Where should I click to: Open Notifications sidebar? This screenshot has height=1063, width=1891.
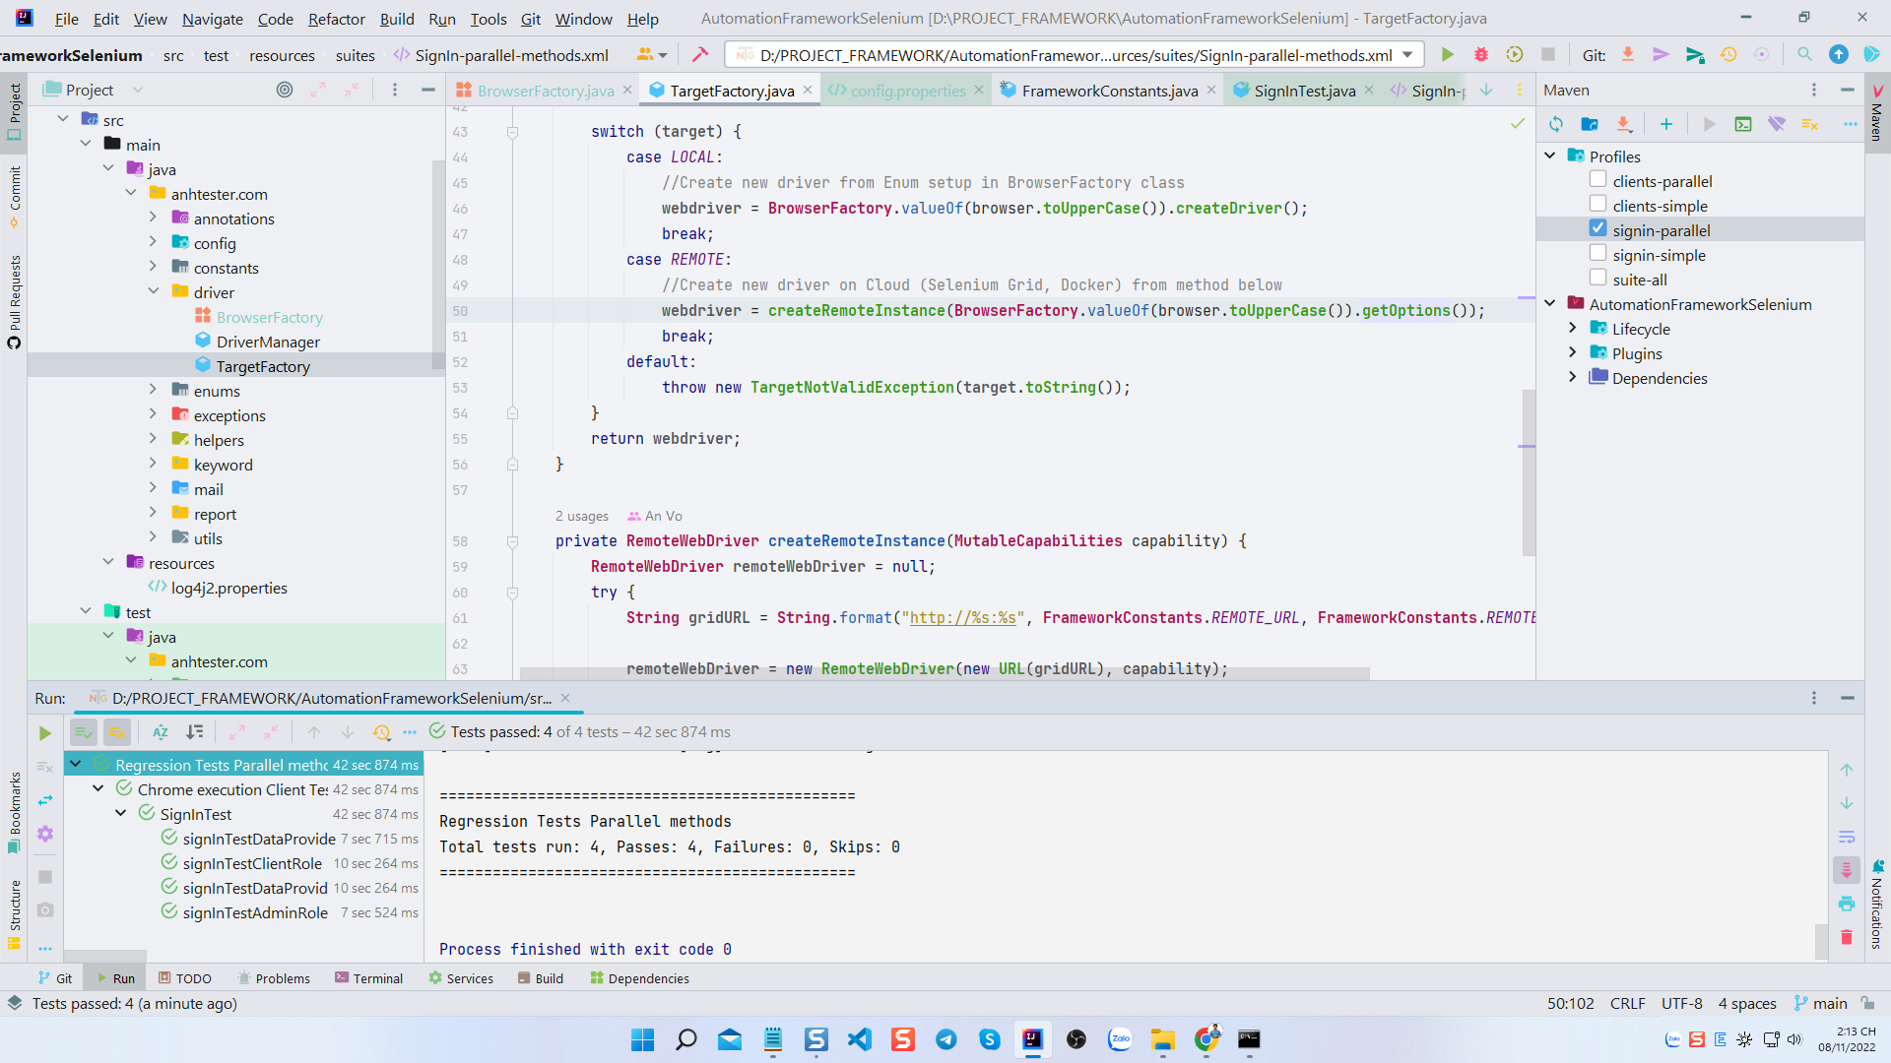point(1877,906)
